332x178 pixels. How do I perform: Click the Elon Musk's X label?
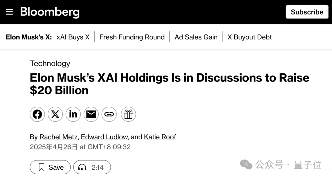click(x=29, y=37)
